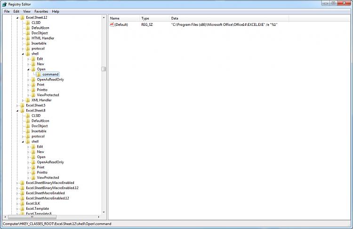Click tree horizontal scrollbar left arrow
Image resolution: width=353 pixels, height=229 pixels.
tap(5, 217)
